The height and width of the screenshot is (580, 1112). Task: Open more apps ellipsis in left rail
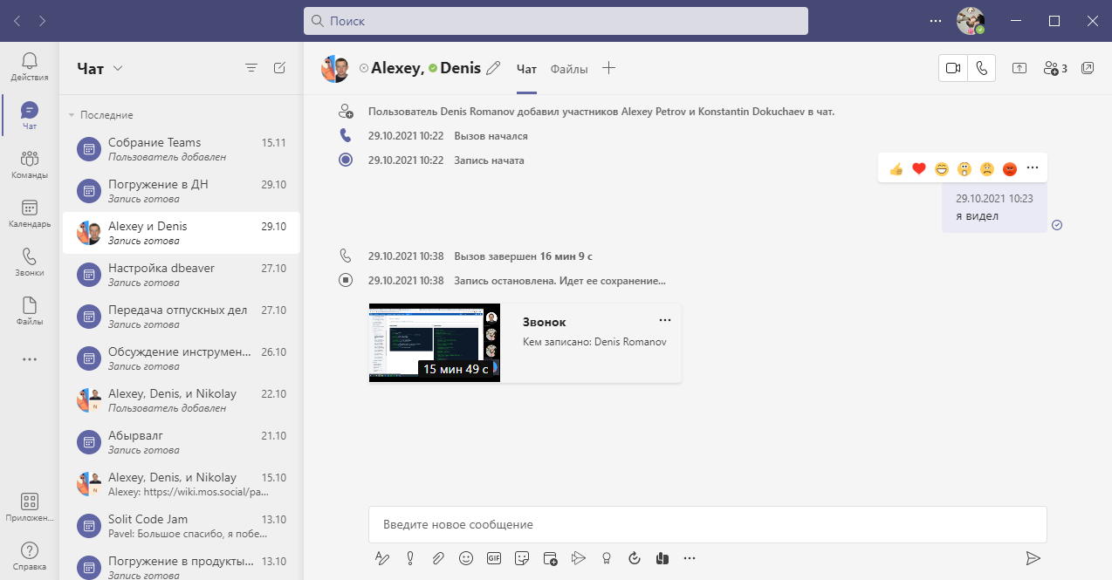click(30, 359)
